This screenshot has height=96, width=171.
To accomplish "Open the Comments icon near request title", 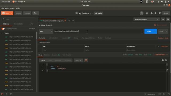I will [155, 25].
